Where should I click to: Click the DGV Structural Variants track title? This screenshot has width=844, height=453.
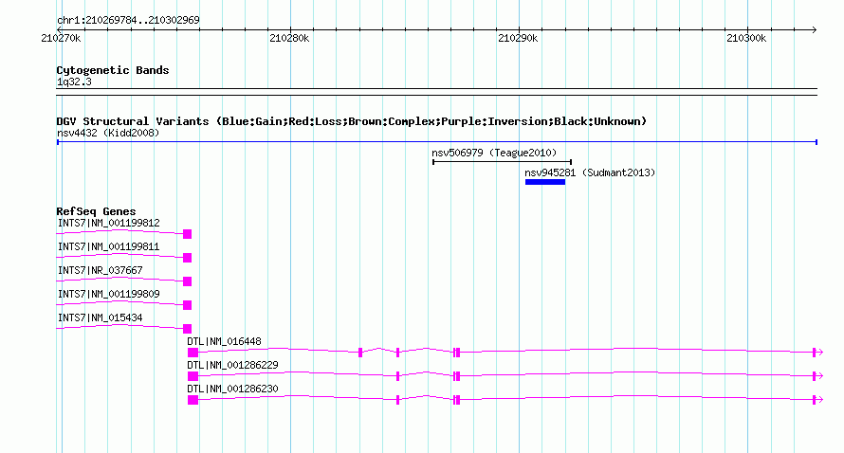[x=352, y=121]
